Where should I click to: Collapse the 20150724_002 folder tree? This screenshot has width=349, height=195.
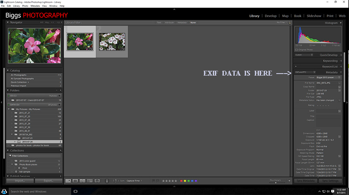point(12,135)
